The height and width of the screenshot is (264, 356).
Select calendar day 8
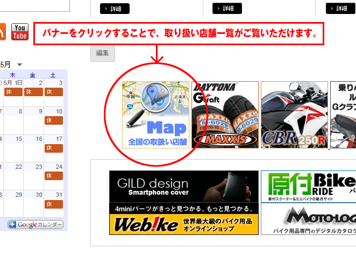point(20,111)
